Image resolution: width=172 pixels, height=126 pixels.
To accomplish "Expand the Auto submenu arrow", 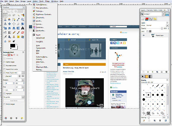I will pyautogui.click(x=56, y=45).
